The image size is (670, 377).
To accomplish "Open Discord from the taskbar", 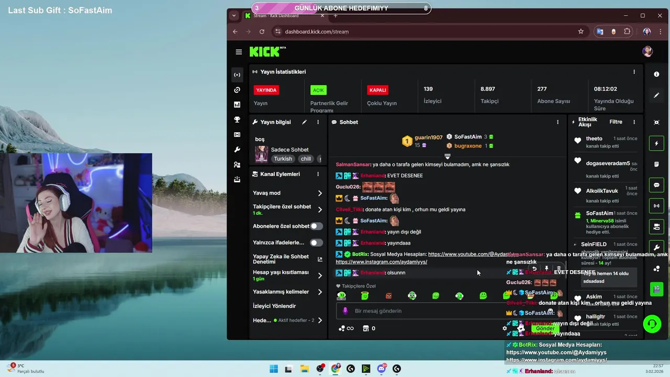I will point(382,369).
